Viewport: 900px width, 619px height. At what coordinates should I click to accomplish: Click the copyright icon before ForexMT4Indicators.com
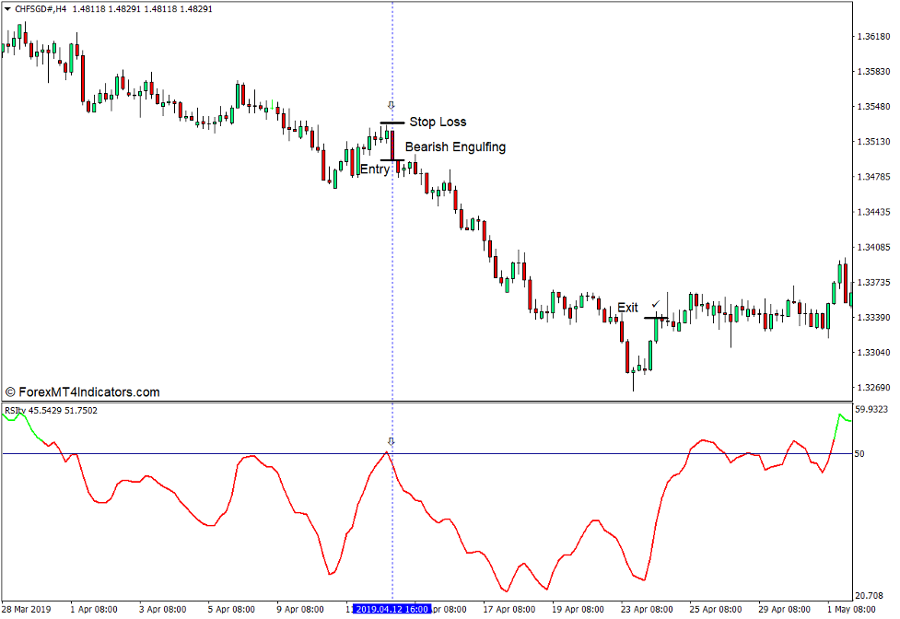tap(9, 391)
